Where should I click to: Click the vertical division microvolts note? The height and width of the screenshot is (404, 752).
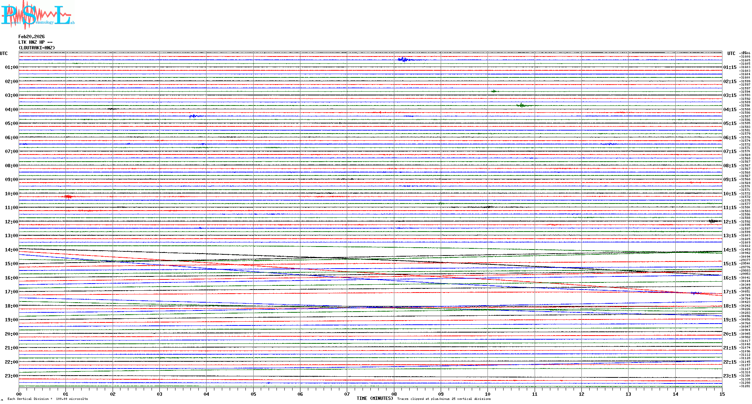pyautogui.click(x=48, y=399)
